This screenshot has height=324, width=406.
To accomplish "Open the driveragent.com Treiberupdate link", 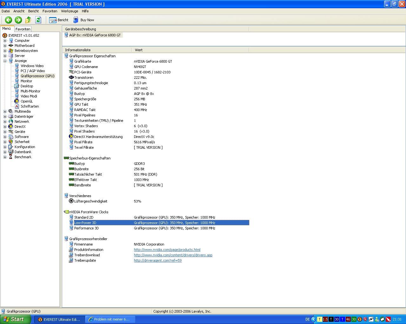I will 158,260.
